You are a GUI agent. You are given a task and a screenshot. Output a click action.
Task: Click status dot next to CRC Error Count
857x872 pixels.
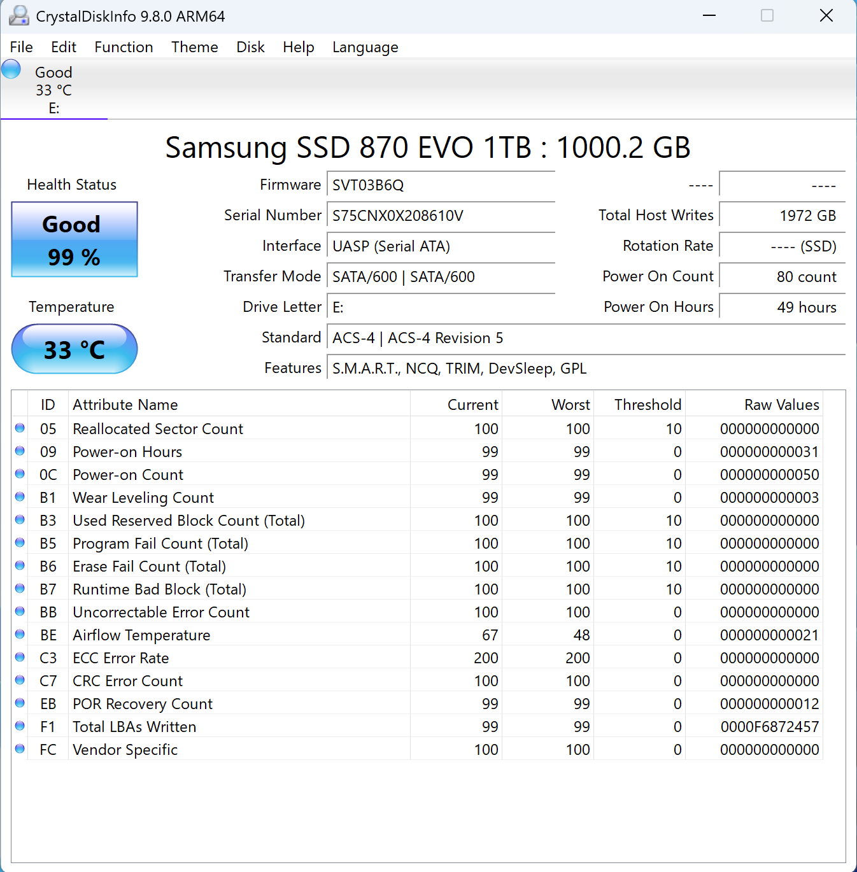click(x=20, y=680)
